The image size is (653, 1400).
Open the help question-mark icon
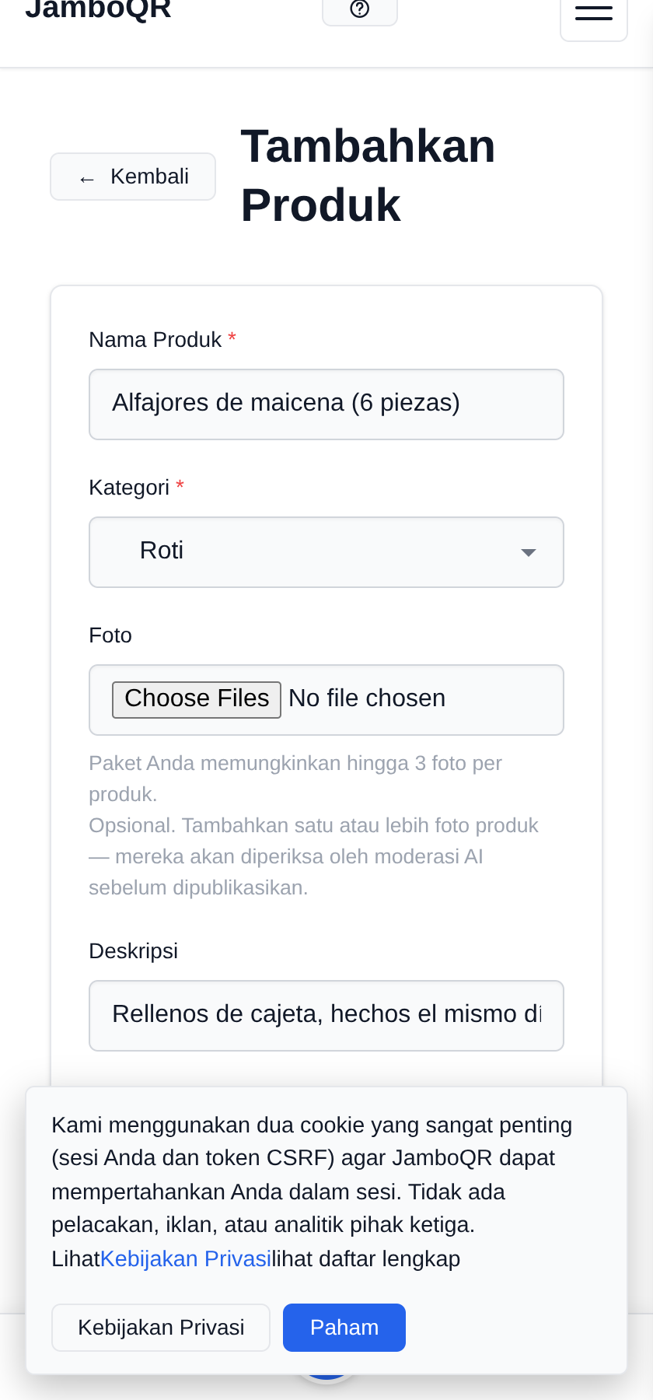click(360, 10)
